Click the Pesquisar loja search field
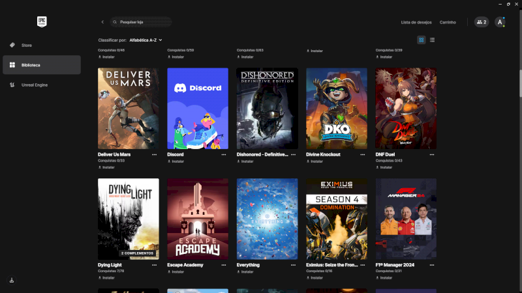 click(140, 22)
